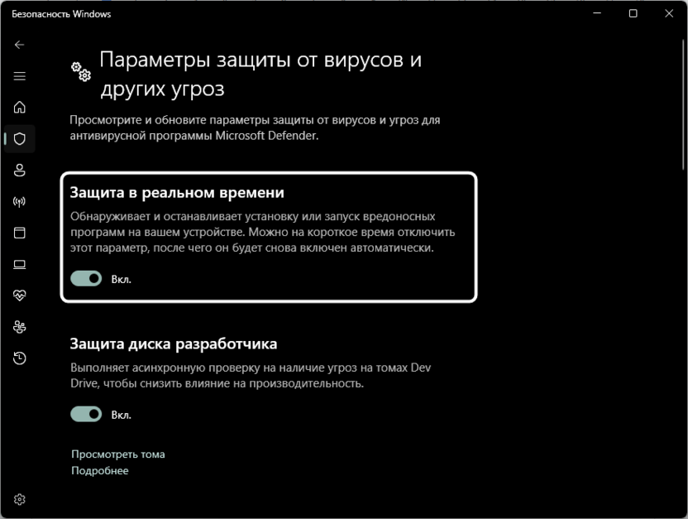Click the gears icon beside page title
The width and height of the screenshot is (688, 519).
point(81,71)
